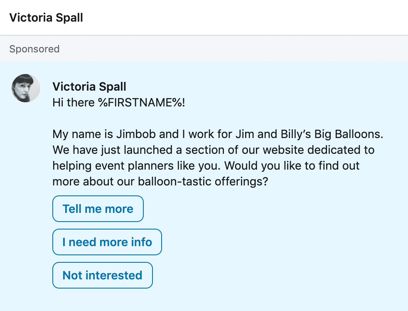Select the "Not interested" response button
Viewport: 408px width, 311px height.
click(x=102, y=275)
